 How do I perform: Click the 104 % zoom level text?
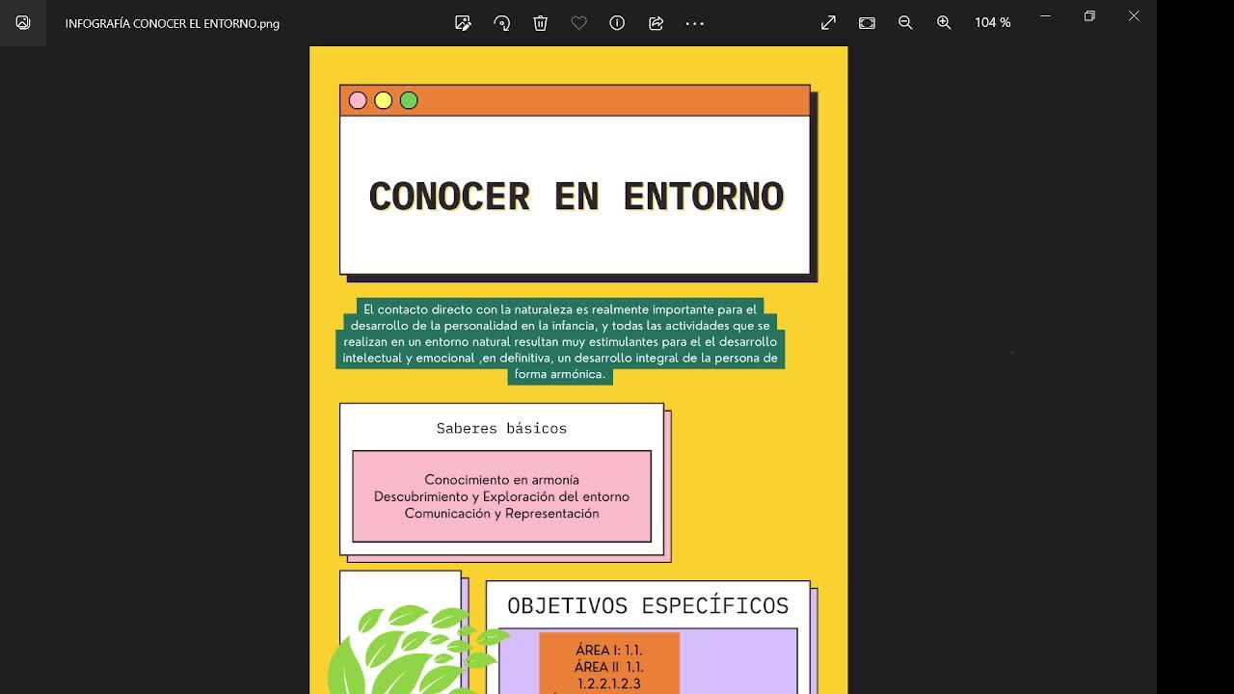click(992, 23)
